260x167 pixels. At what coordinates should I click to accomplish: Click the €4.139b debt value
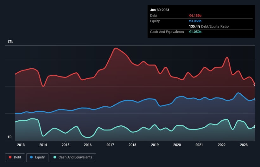pyautogui.click(x=195, y=16)
